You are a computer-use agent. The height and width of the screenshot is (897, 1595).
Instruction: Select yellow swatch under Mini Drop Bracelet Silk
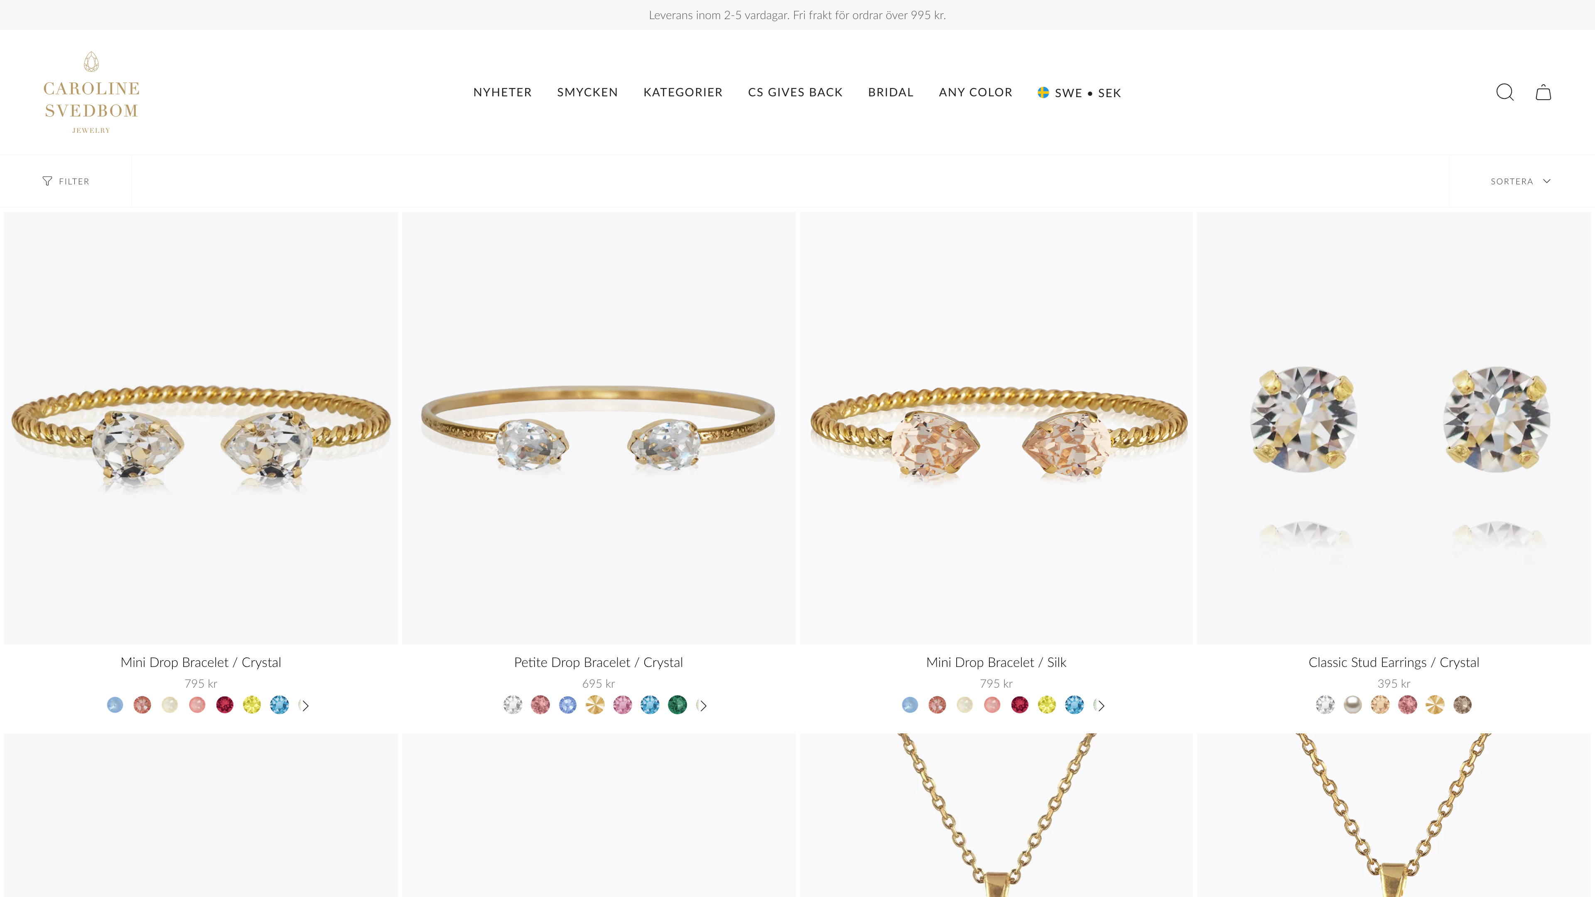point(1047,705)
